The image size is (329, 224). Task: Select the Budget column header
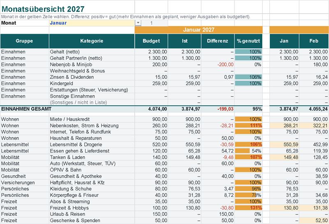point(151,41)
